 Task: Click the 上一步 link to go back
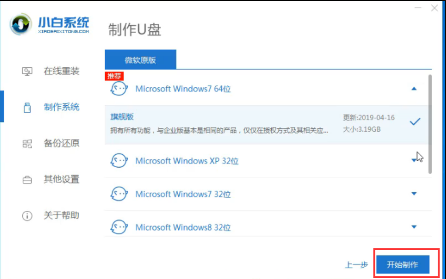[356, 265]
